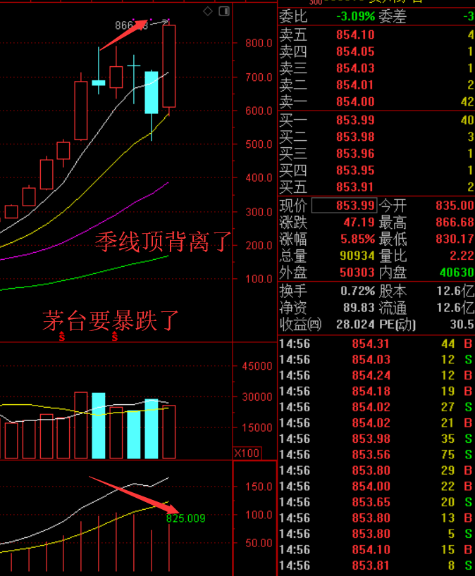
Task: Select the trade tick 853.98 with 35 S
Action: coord(376,439)
